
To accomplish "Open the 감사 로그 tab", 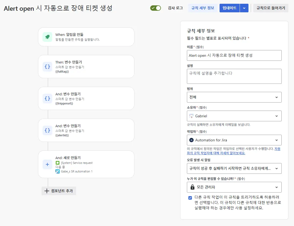I will (175, 8).
